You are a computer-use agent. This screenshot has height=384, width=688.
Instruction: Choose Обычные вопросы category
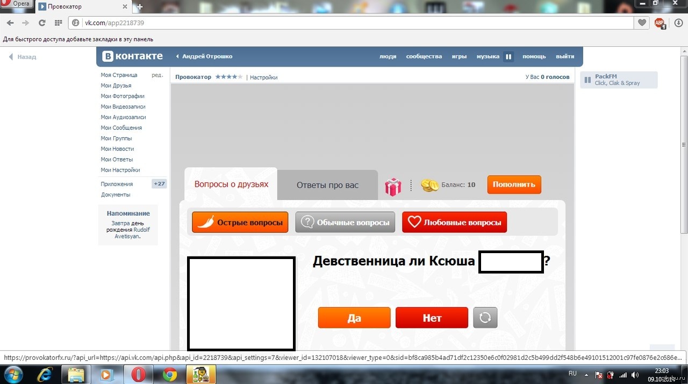345,222
